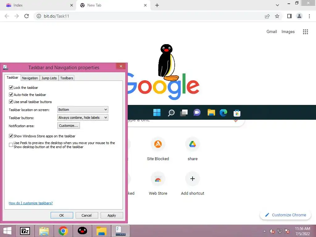Screen dimensions: 316x237
Task: Open the network tray icon
Action: click(280, 231)
